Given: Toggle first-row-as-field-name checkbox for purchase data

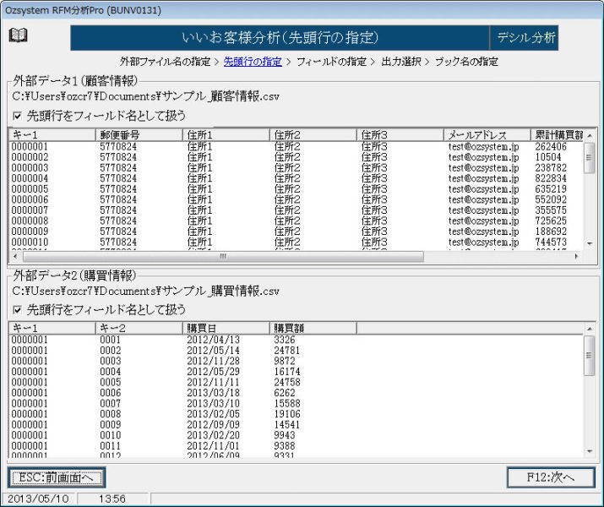Looking at the screenshot, I should click(19, 309).
